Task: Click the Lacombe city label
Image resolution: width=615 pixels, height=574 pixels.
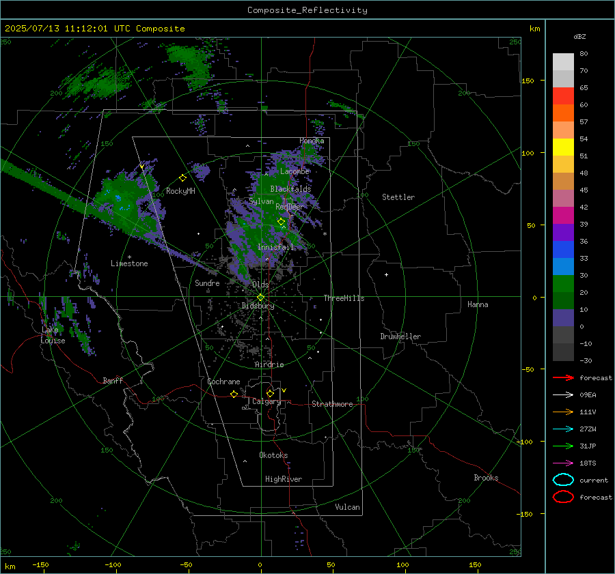Action: (x=295, y=171)
